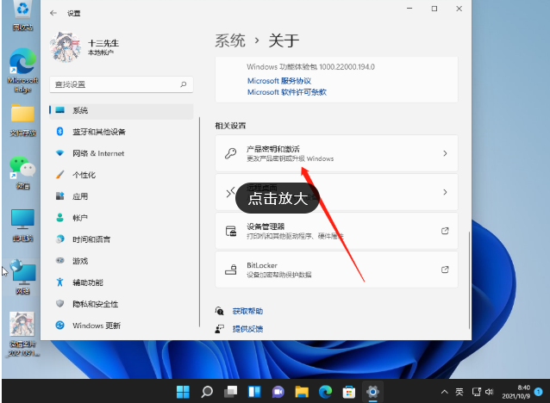Open BitLocker settings card
The height and width of the screenshot is (403, 550).
336,270
